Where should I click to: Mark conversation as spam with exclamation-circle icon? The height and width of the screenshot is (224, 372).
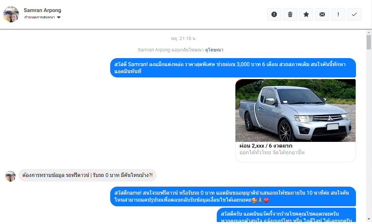(x=274, y=14)
